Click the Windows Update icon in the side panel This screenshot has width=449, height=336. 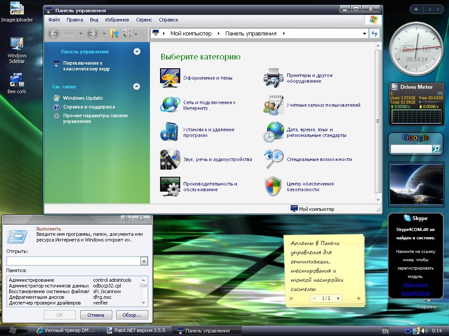coord(57,98)
